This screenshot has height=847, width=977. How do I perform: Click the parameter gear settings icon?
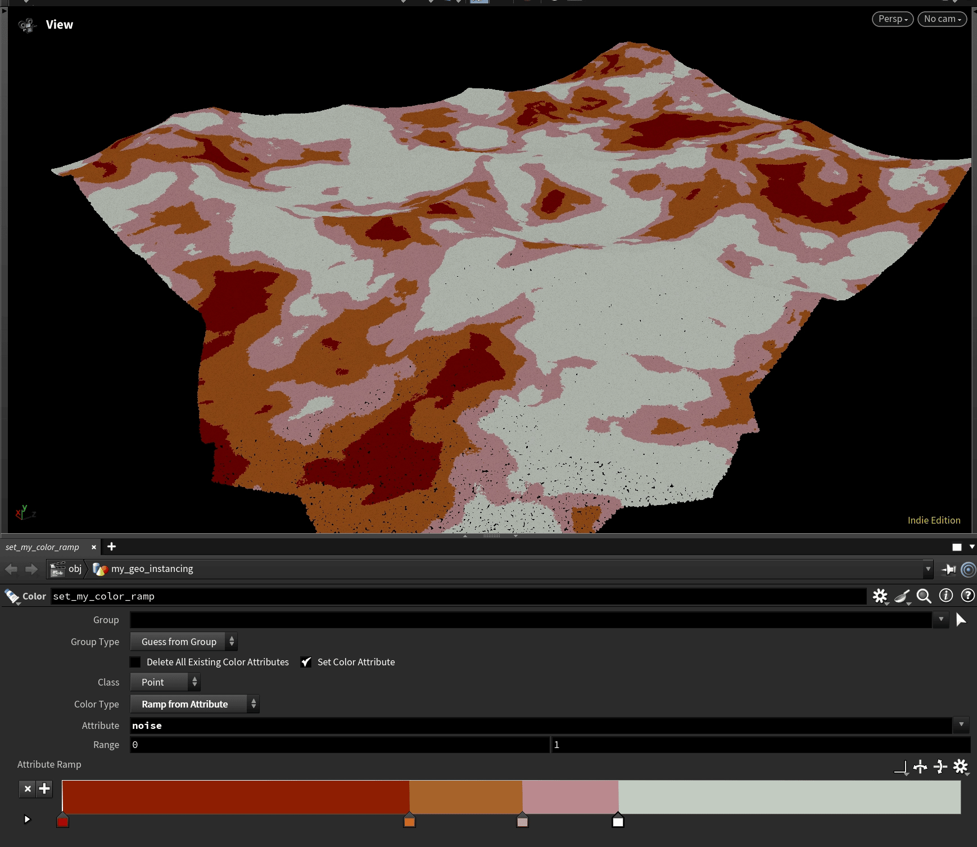tap(880, 596)
